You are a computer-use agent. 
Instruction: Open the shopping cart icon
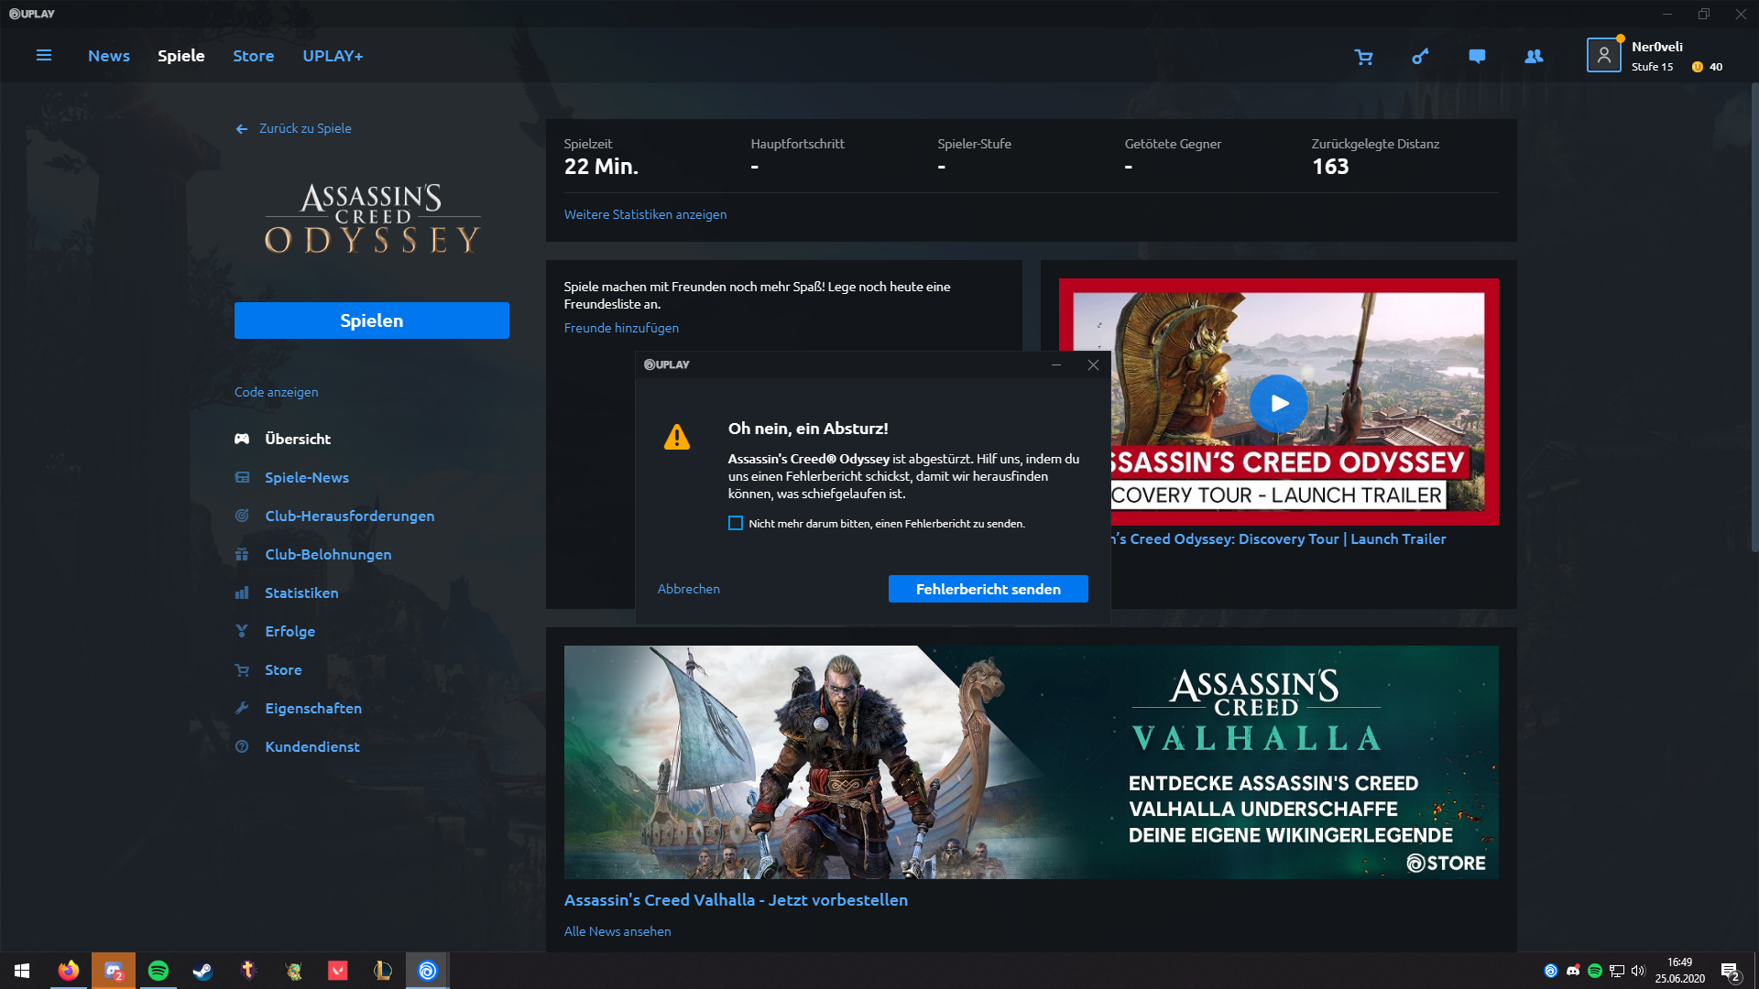(1363, 57)
